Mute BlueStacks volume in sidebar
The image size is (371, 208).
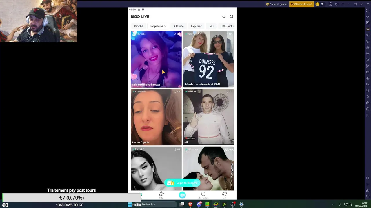pos(368,16)
